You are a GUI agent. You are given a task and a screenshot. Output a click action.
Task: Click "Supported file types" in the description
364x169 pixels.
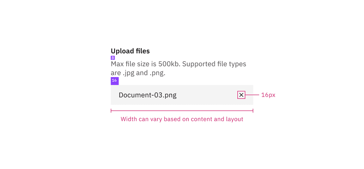[x=214, y=64]
